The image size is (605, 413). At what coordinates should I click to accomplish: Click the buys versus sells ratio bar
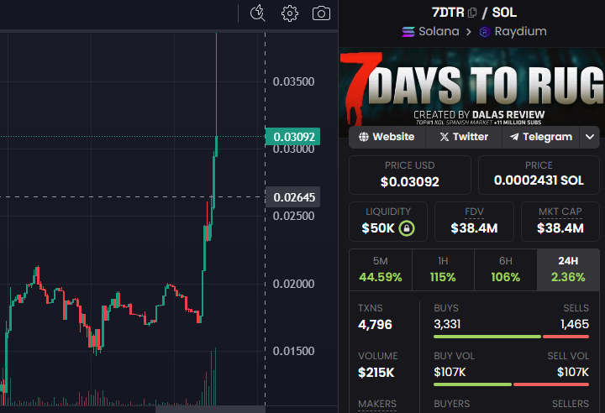pos(511,337)
